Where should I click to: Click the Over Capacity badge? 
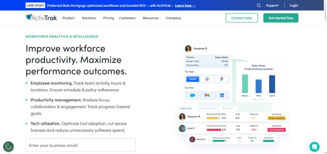pyautogui.click(x=277, y=130)
